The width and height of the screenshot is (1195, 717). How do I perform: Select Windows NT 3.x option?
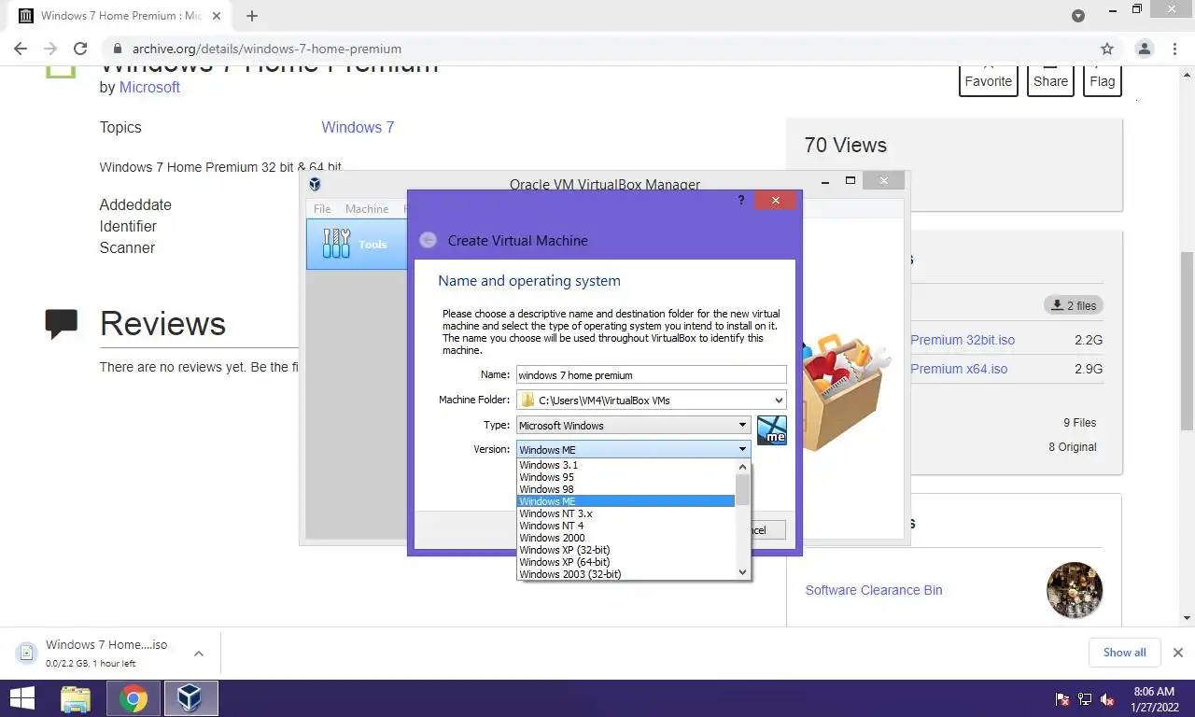pos(626,513)
